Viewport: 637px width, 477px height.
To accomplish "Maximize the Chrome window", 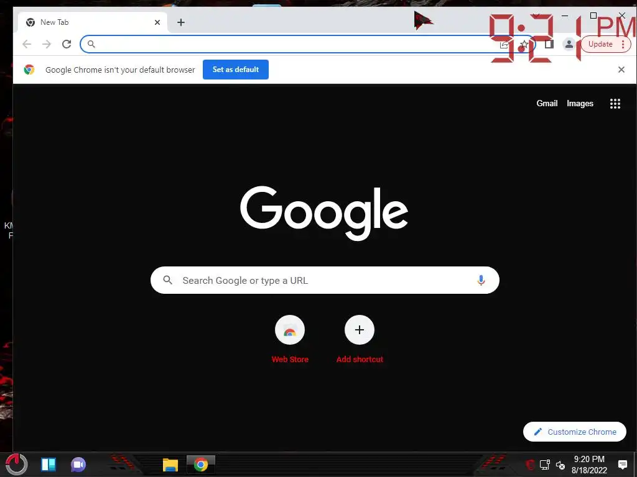I will pyautogui.click(x=593, y=16).
